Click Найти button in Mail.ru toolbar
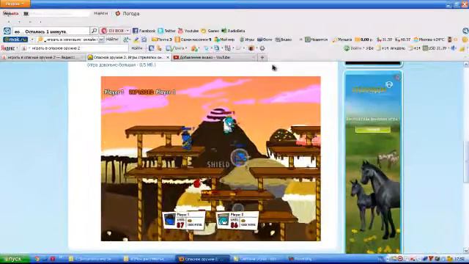 [x=111, y=40]
